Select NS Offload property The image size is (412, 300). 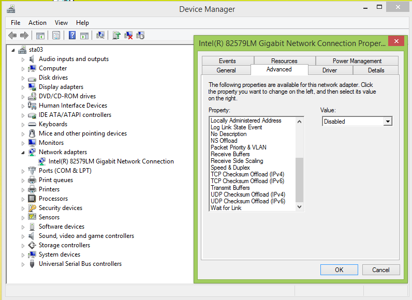coord(224,141)
